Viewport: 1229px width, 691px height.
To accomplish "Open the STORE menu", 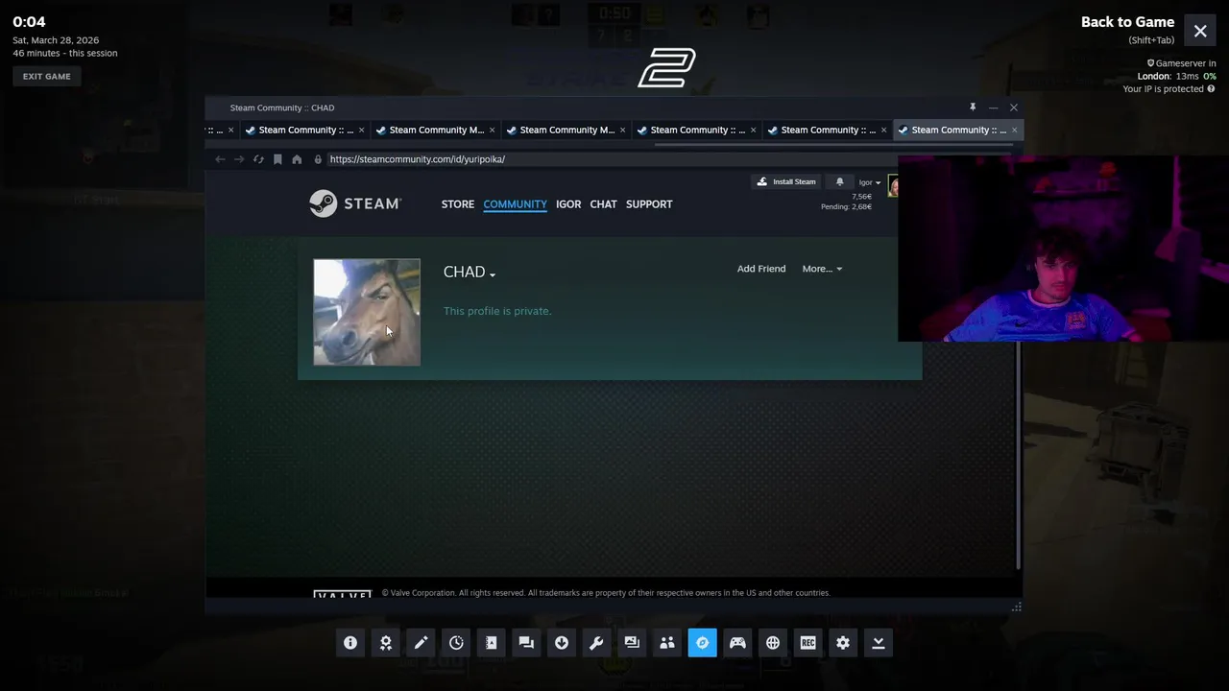I will (458, 204).
